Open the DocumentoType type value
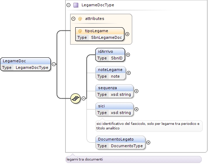208x164 pixels. pos(127,146)
